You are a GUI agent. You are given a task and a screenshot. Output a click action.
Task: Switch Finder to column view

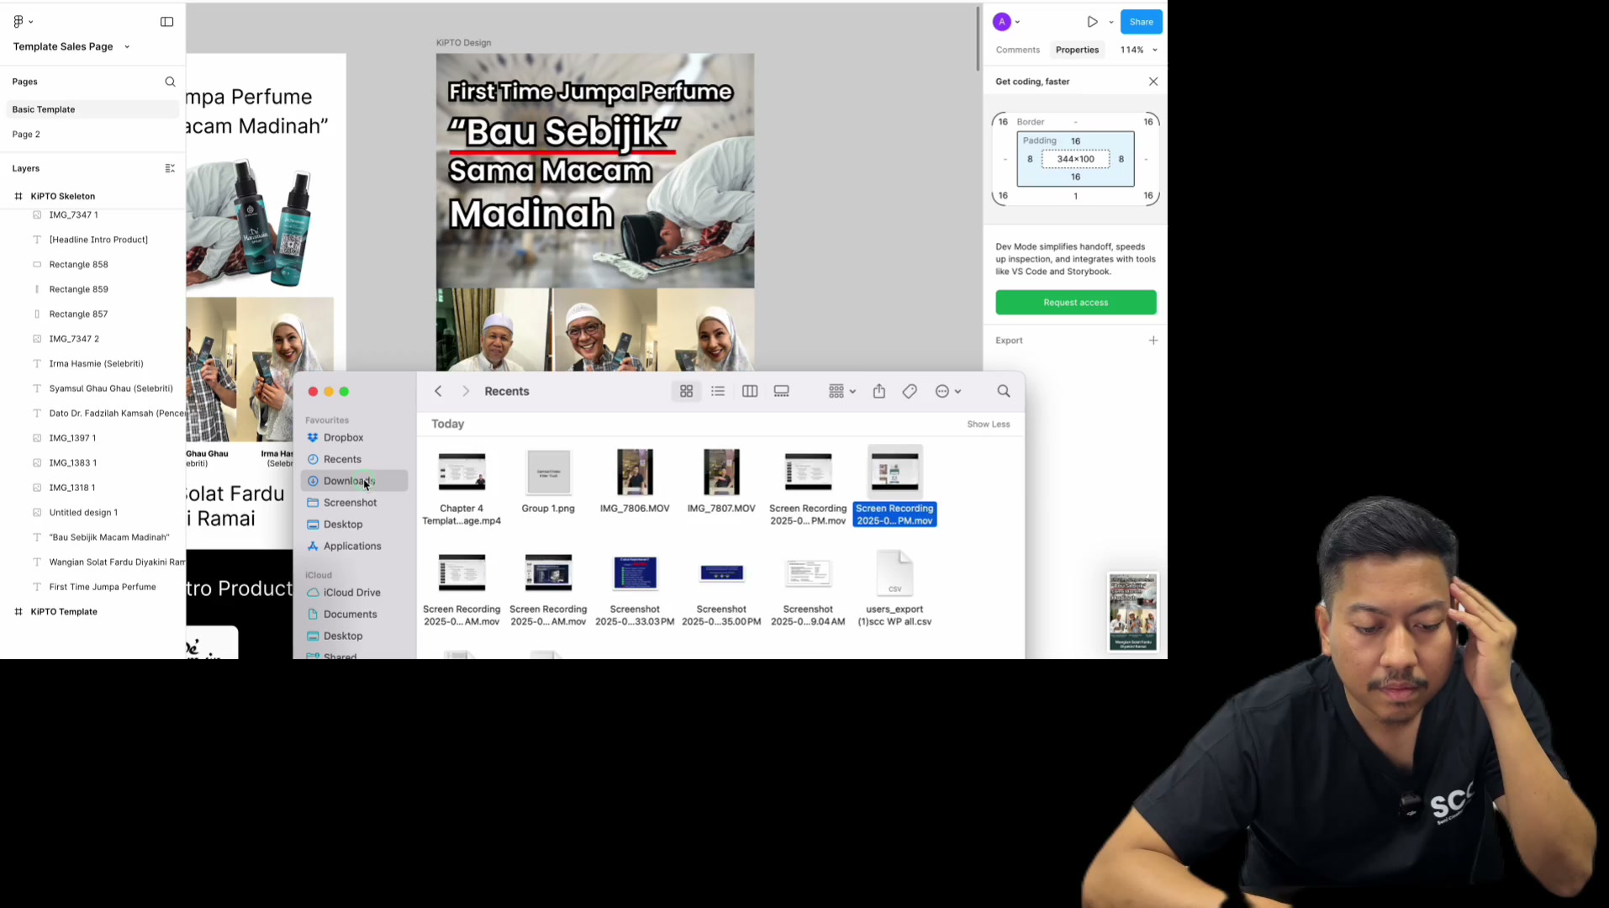coord(750,391)
